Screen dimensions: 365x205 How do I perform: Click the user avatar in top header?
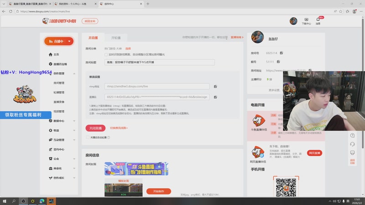pyautogui.click(x=293, y=21)
